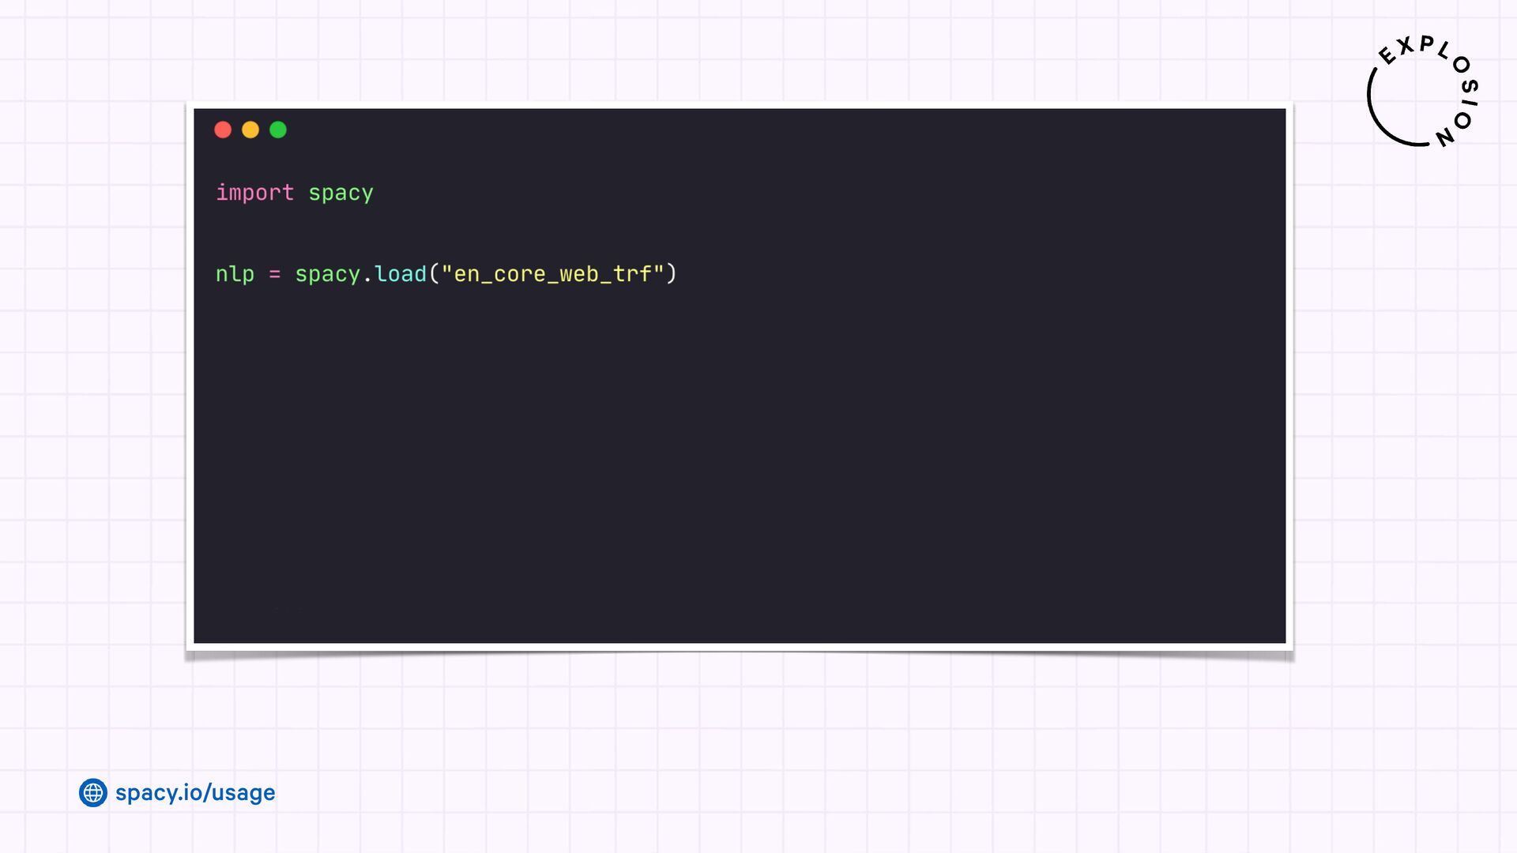
Task: Click the yellow minimize dot
Action: pos(250,130)
